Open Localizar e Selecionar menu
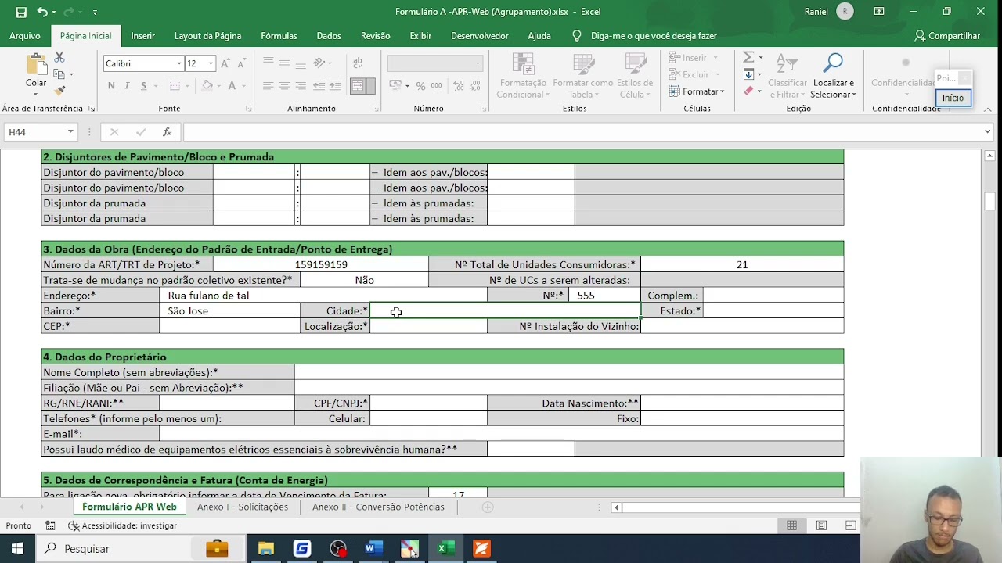 coord(834,76)
